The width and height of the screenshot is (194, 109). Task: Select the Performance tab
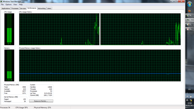point(32,8)
